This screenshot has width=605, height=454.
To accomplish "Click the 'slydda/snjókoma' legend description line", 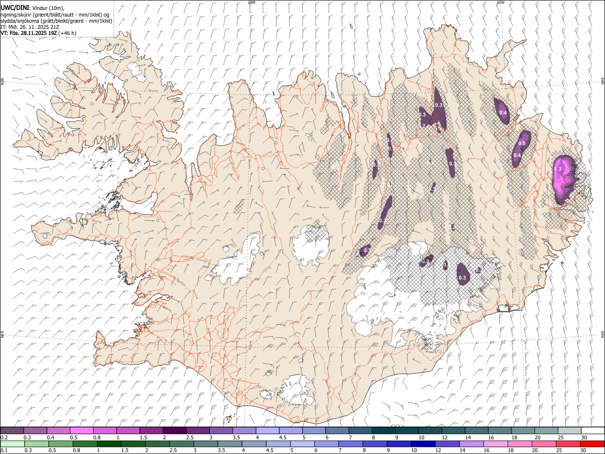I will coord(56,21).
